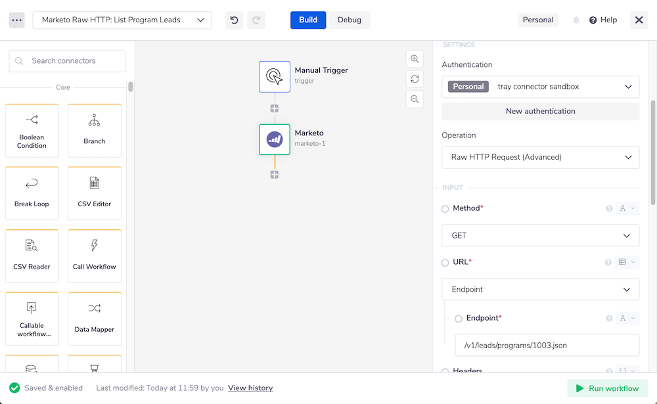Click the properties panel scrollbar

[653, 153]
